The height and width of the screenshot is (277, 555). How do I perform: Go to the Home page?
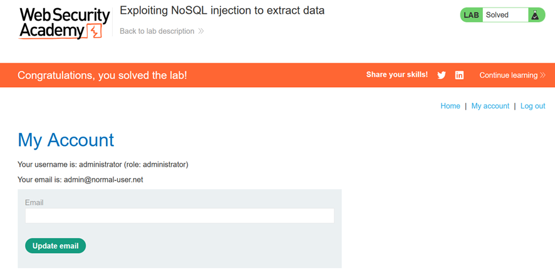[450, 106]
